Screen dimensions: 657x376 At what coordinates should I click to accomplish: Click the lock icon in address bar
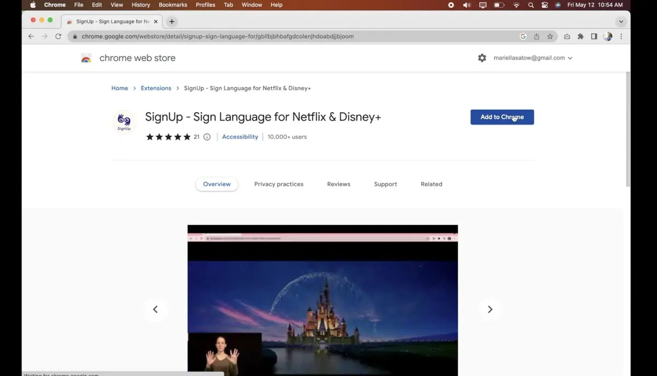click(75, 37)
